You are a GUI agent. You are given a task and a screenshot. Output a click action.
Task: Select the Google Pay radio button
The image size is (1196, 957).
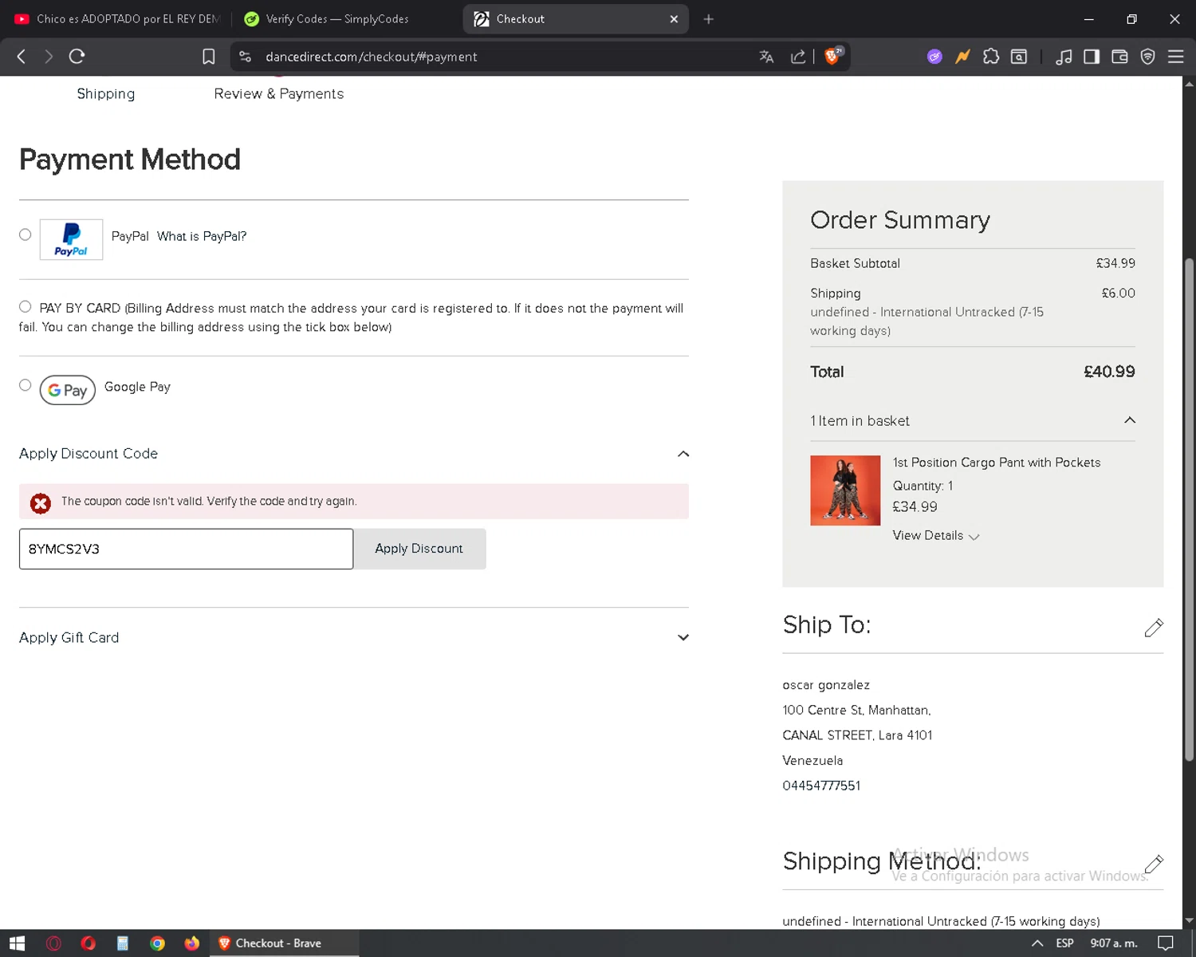click(x=26, y=385)
